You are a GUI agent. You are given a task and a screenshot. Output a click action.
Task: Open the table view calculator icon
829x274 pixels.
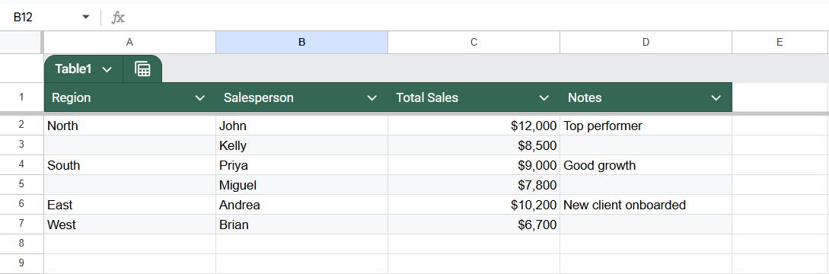point(143,69)
